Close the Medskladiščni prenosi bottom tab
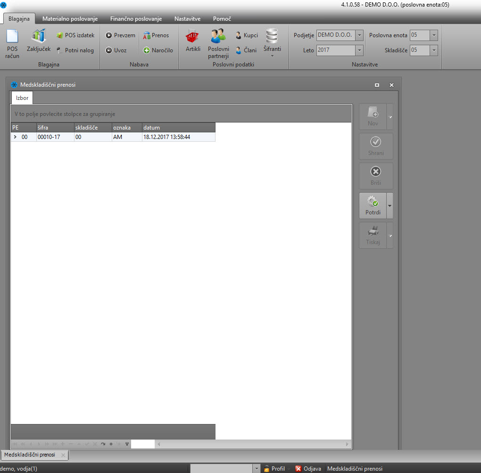 [x=63, y=455]
